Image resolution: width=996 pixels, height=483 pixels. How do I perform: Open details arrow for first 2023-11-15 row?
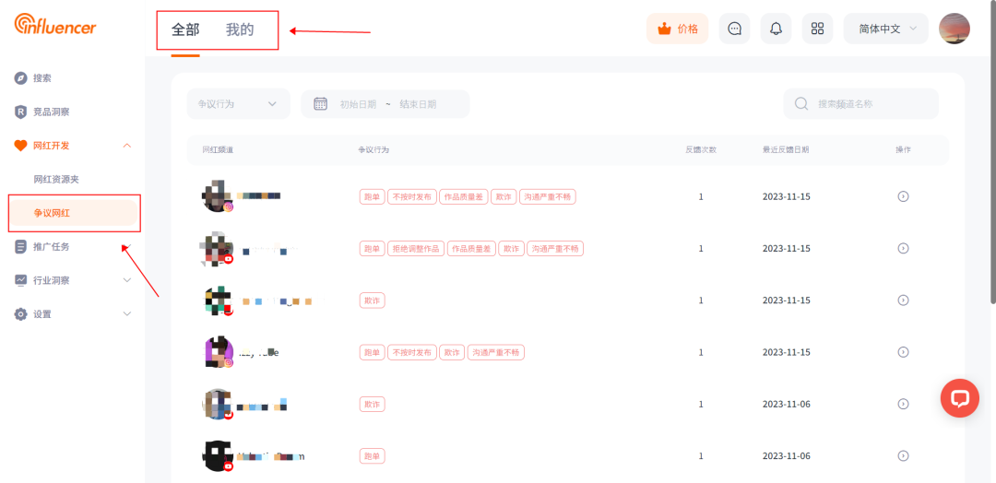pyautogui.click(x=903, y=196)
